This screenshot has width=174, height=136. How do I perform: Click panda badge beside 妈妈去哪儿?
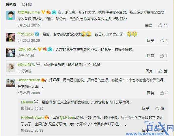pos(38,64)
